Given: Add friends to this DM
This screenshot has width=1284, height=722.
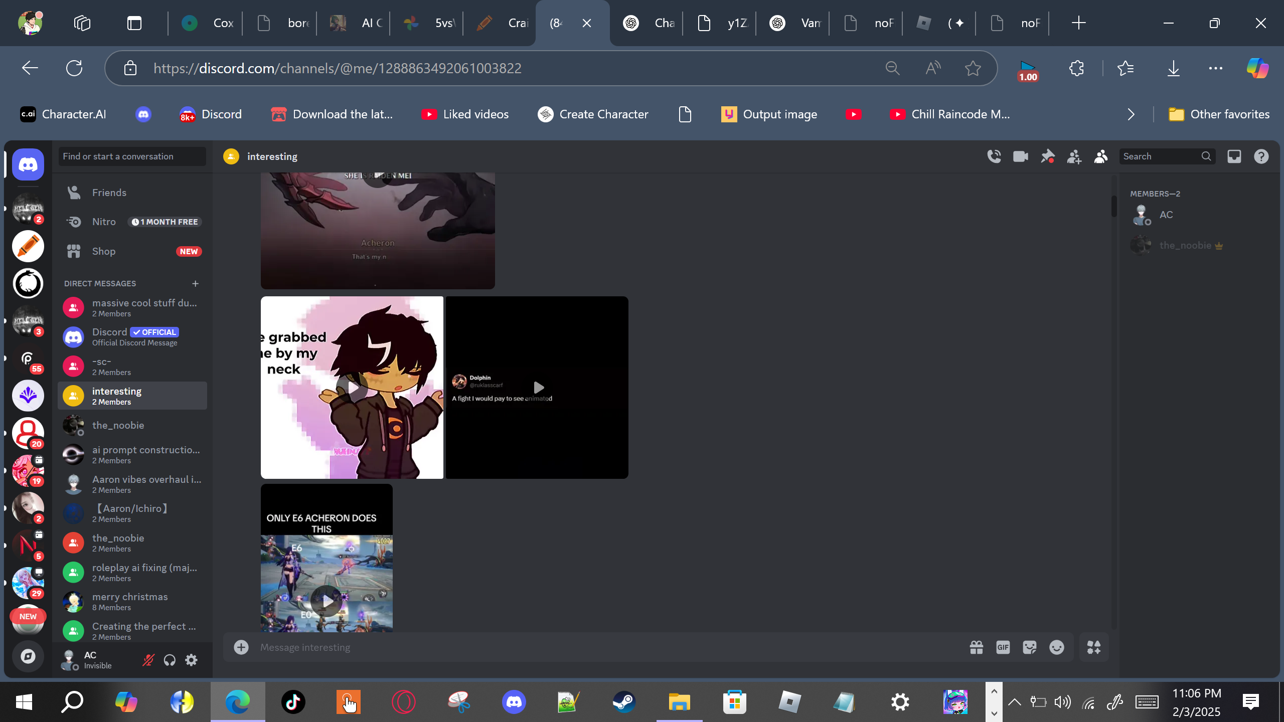Looking at the screenshot, I should click(x=1074, y=156).
